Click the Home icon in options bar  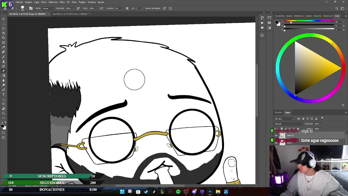[x=5, y=8]
